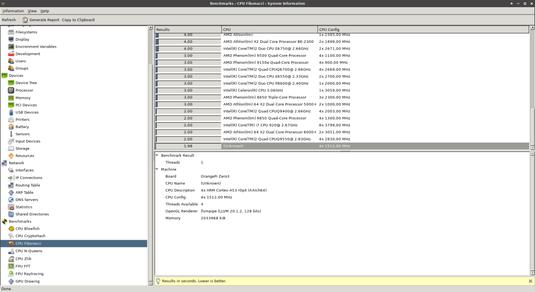Open the View menu
Viewport: 535px width, 292px height.
(x=32, y=11)
